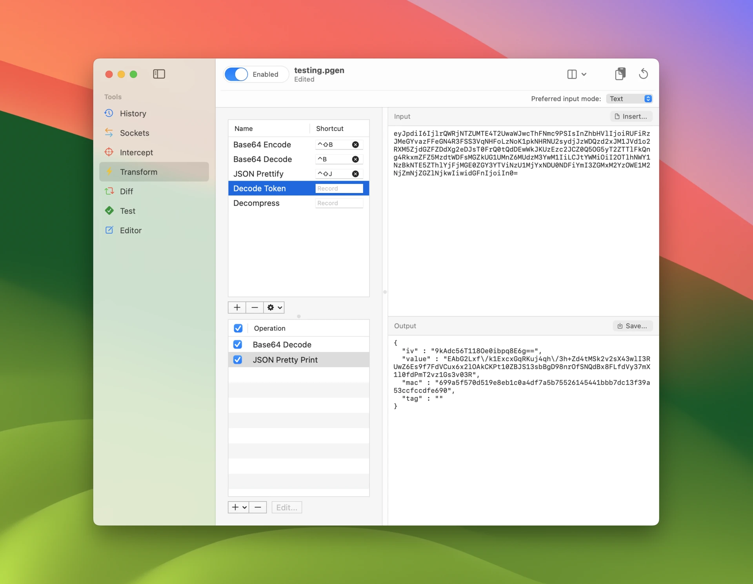This screenshot has height=584, width=753.
Task: Add a new transform with plus button
Action: tap(237, 308)
